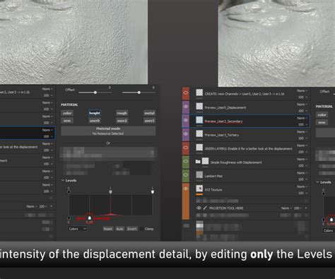Select the Lambert Mat layer thumbnail
335x279 pixels.
tap(199, 175)
